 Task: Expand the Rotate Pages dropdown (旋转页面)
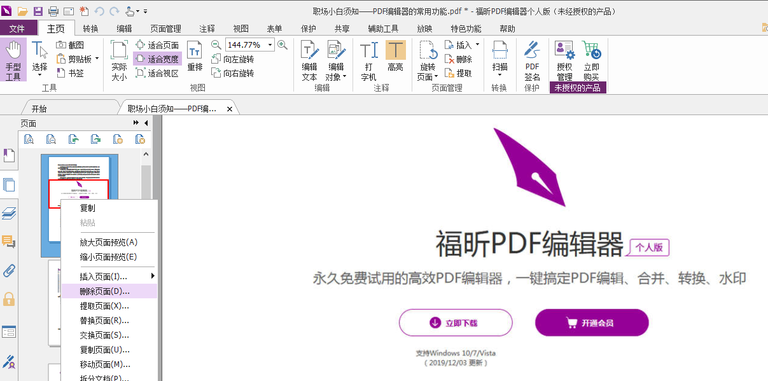click(436, 77)
